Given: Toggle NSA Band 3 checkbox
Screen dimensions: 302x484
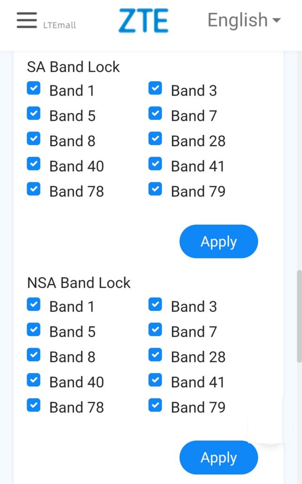Looking at the screenshot, I should pyautogui.click(x=155, y=304).
